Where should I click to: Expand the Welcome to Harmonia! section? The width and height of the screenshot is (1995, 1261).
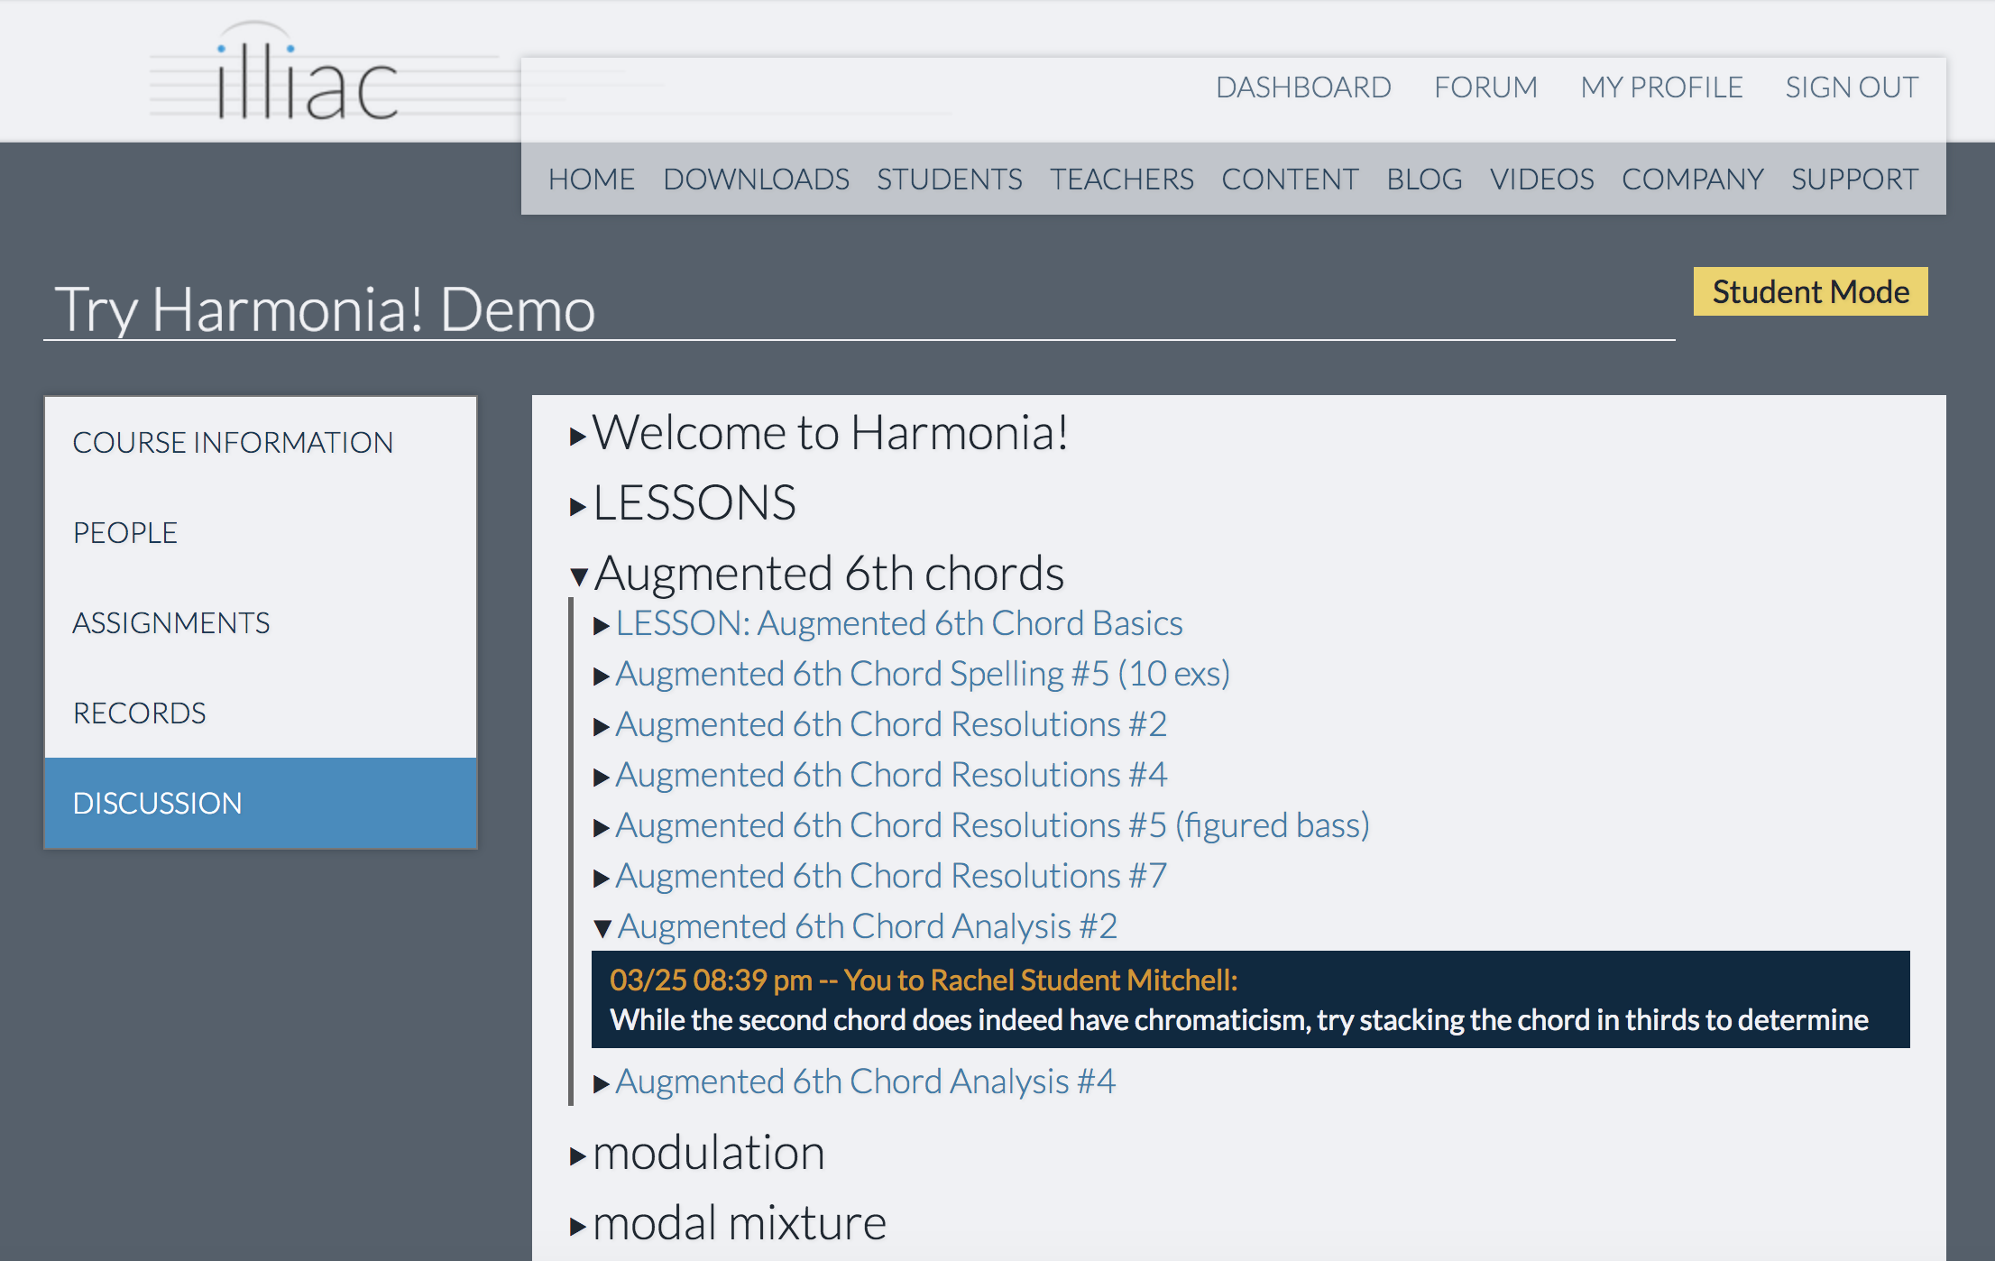[578, 437]
